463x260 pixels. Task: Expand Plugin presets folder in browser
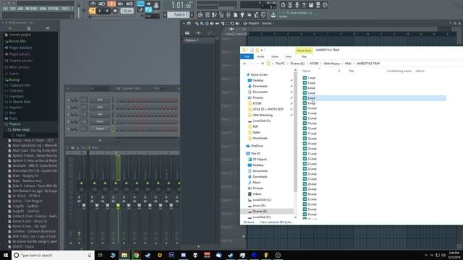tap(19, 54)
